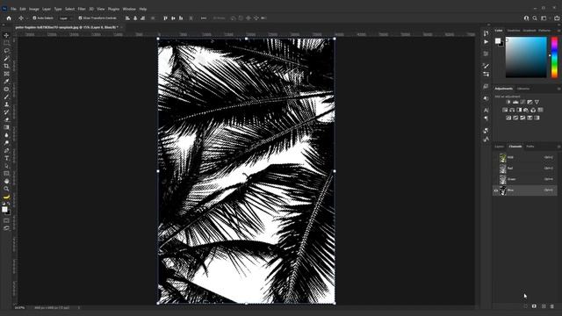Open the Character panel icon
Viewport: 562px width, 316px height.
click(486, 110)
